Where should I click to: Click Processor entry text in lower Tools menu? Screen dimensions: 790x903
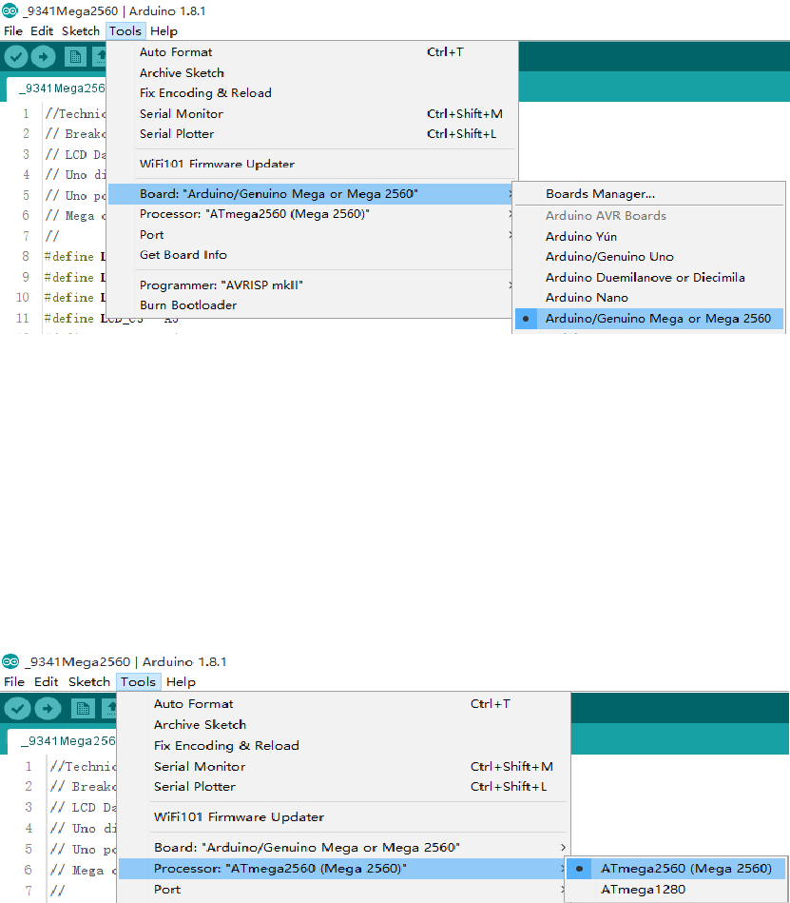[280, 869]
